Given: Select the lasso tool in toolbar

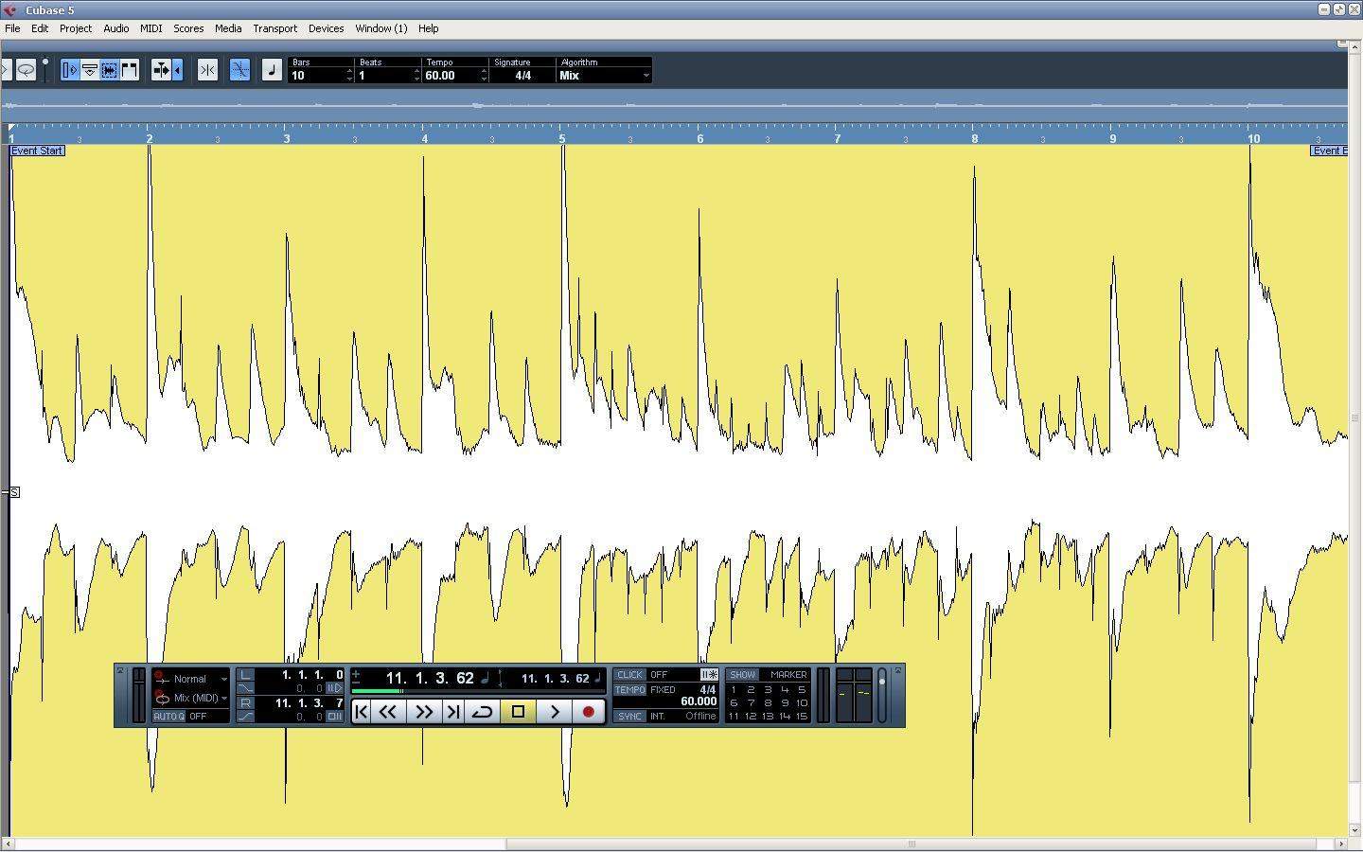Looking at the screenshot, I should pos(26,70).
